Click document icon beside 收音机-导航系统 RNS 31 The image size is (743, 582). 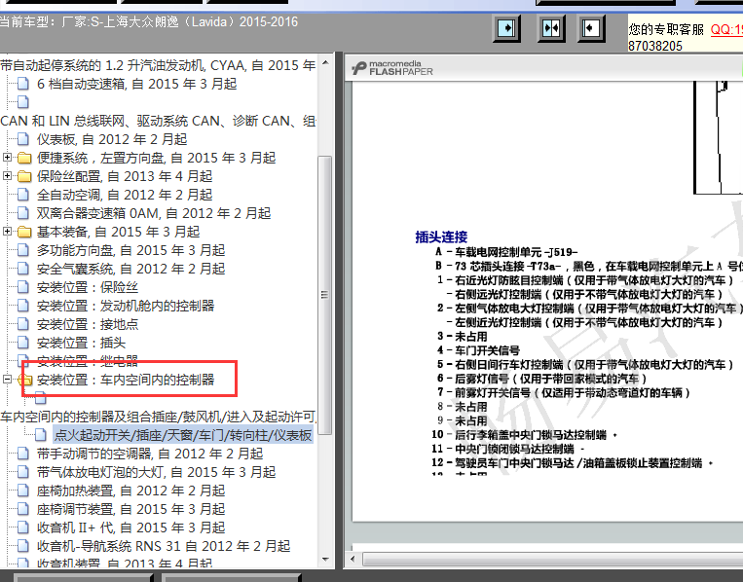23,546
